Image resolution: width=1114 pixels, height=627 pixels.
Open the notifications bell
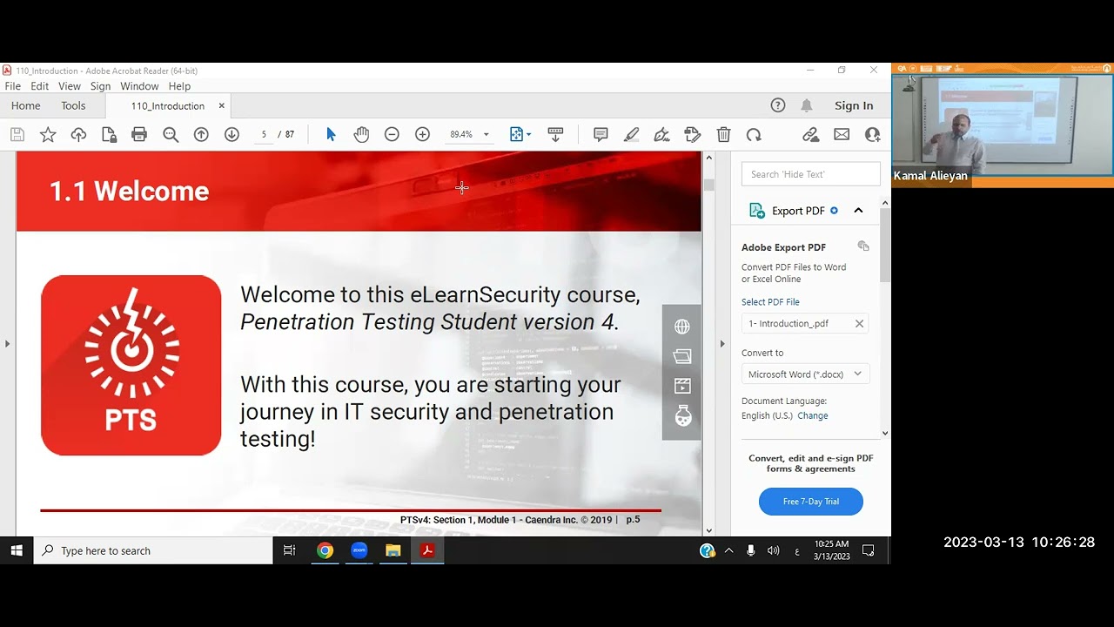(807, 105)
